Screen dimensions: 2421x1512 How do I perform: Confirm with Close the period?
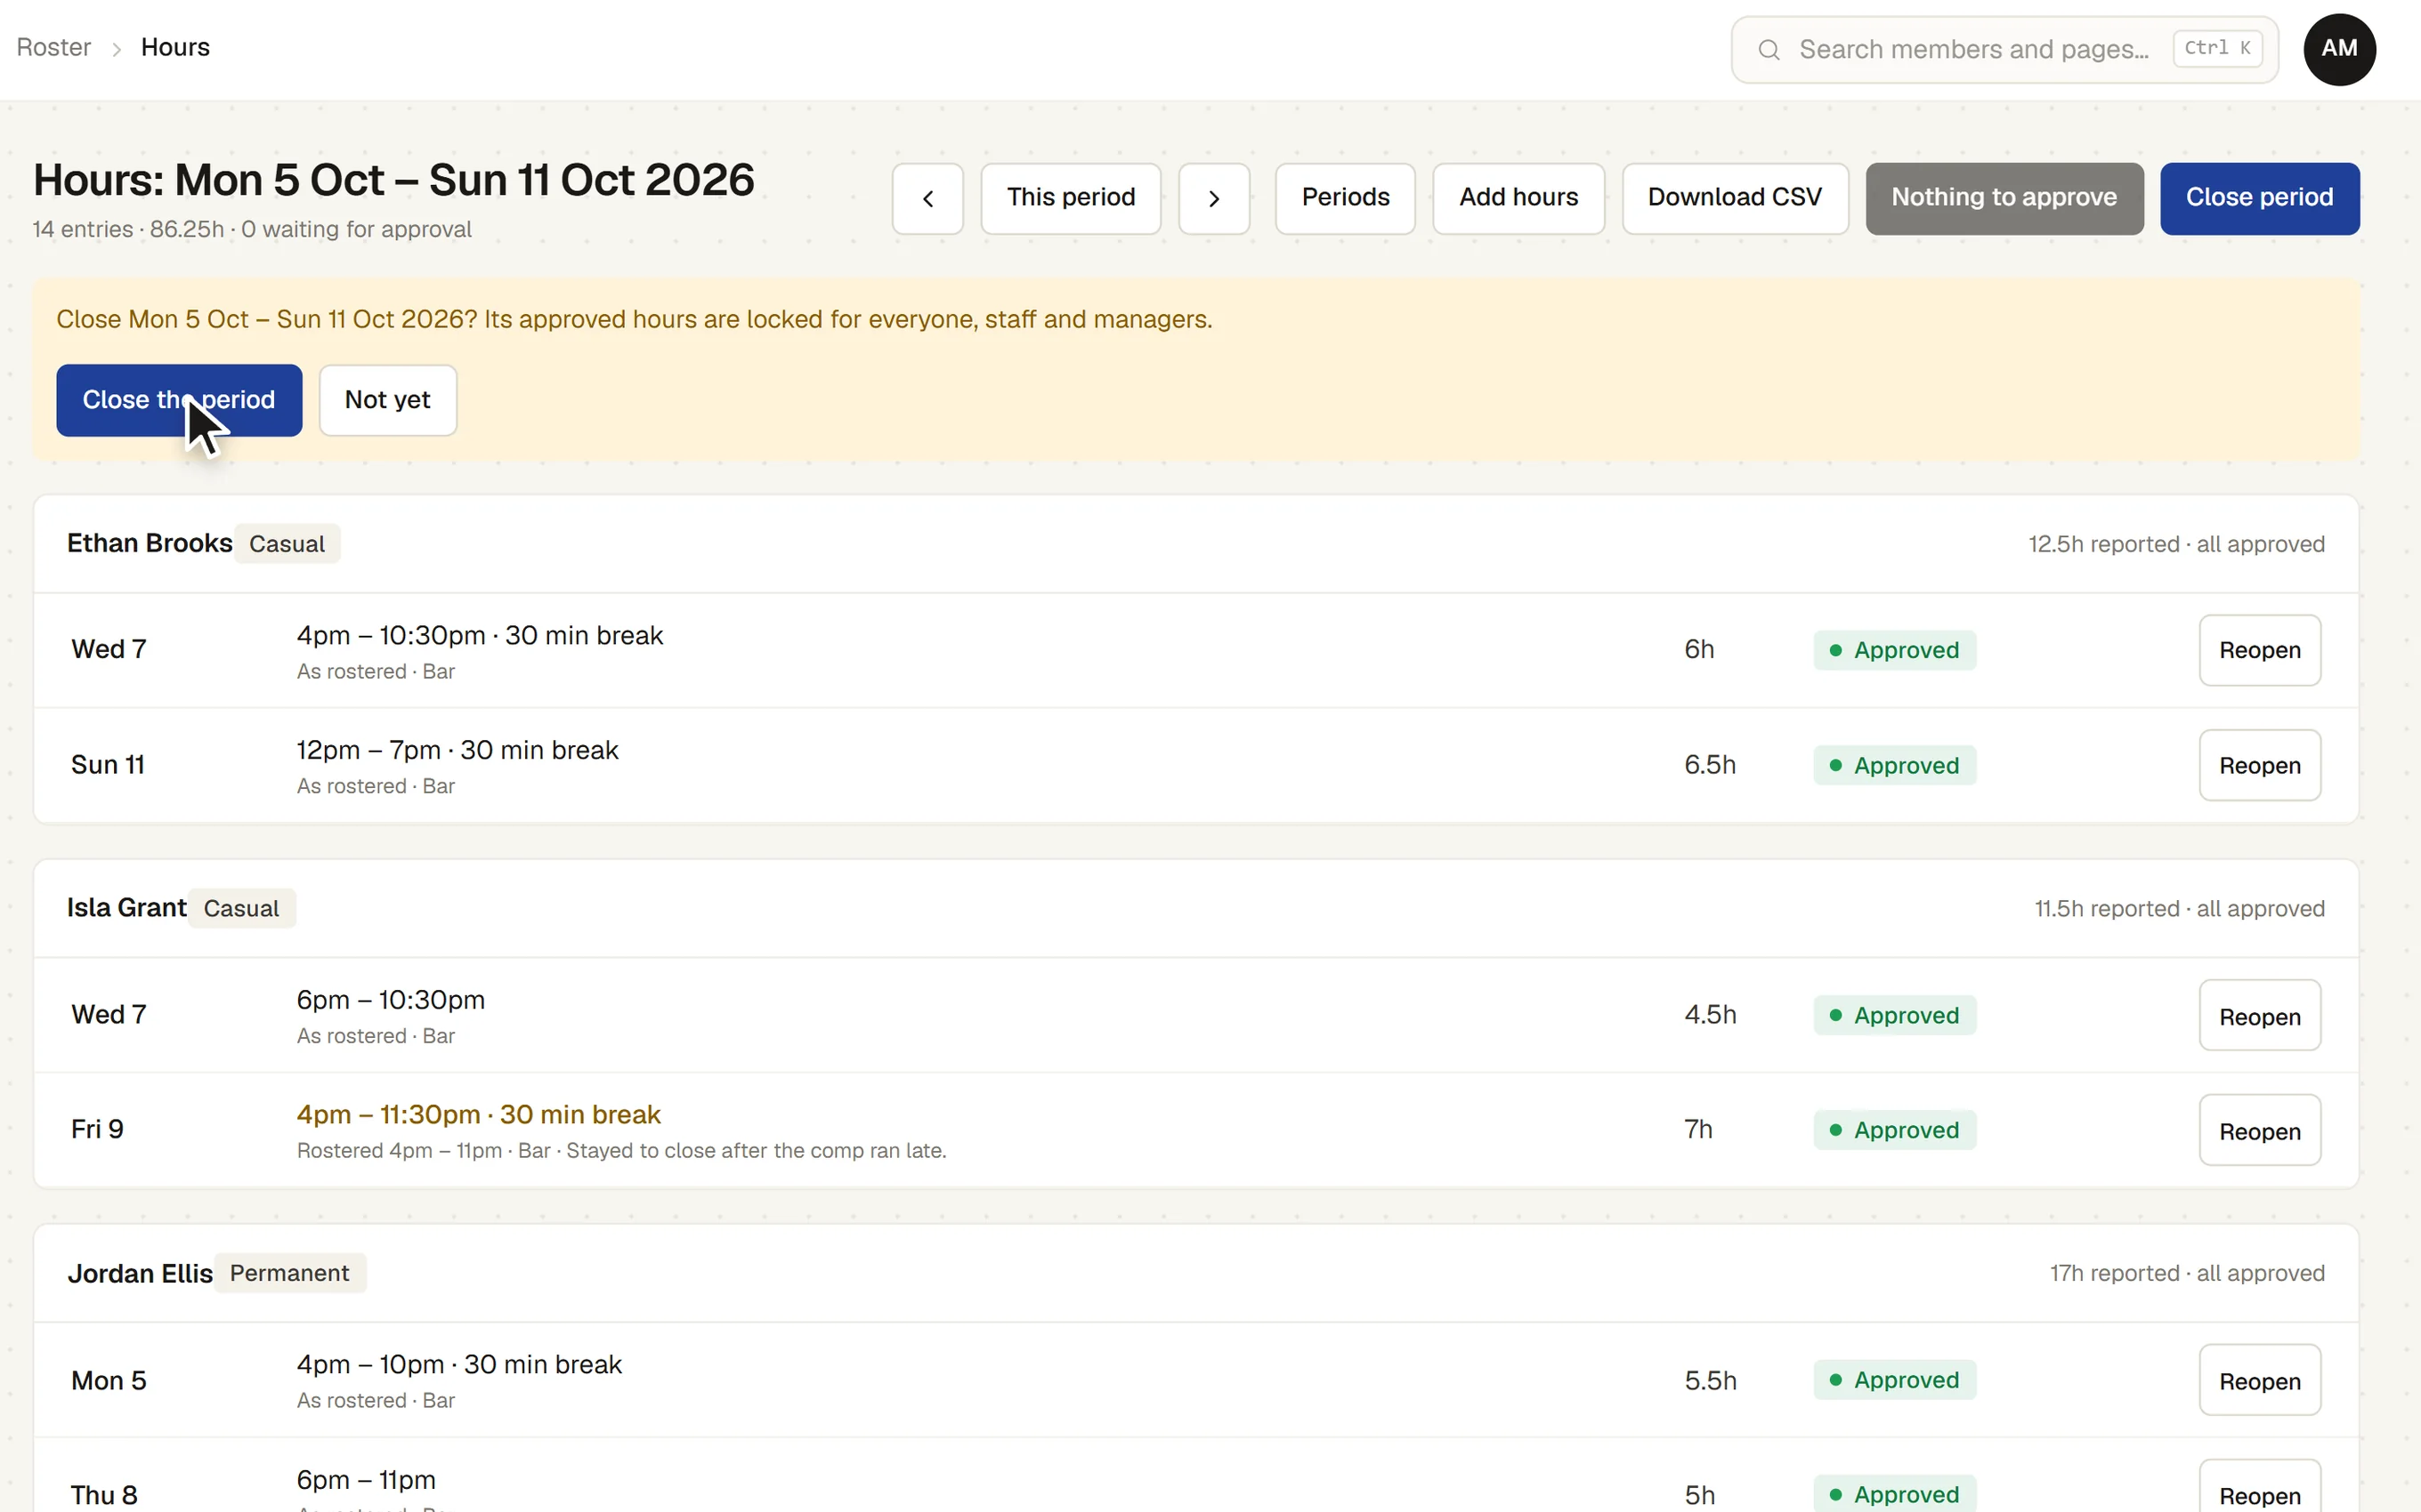pyautogui.click(x=179, y=400)
